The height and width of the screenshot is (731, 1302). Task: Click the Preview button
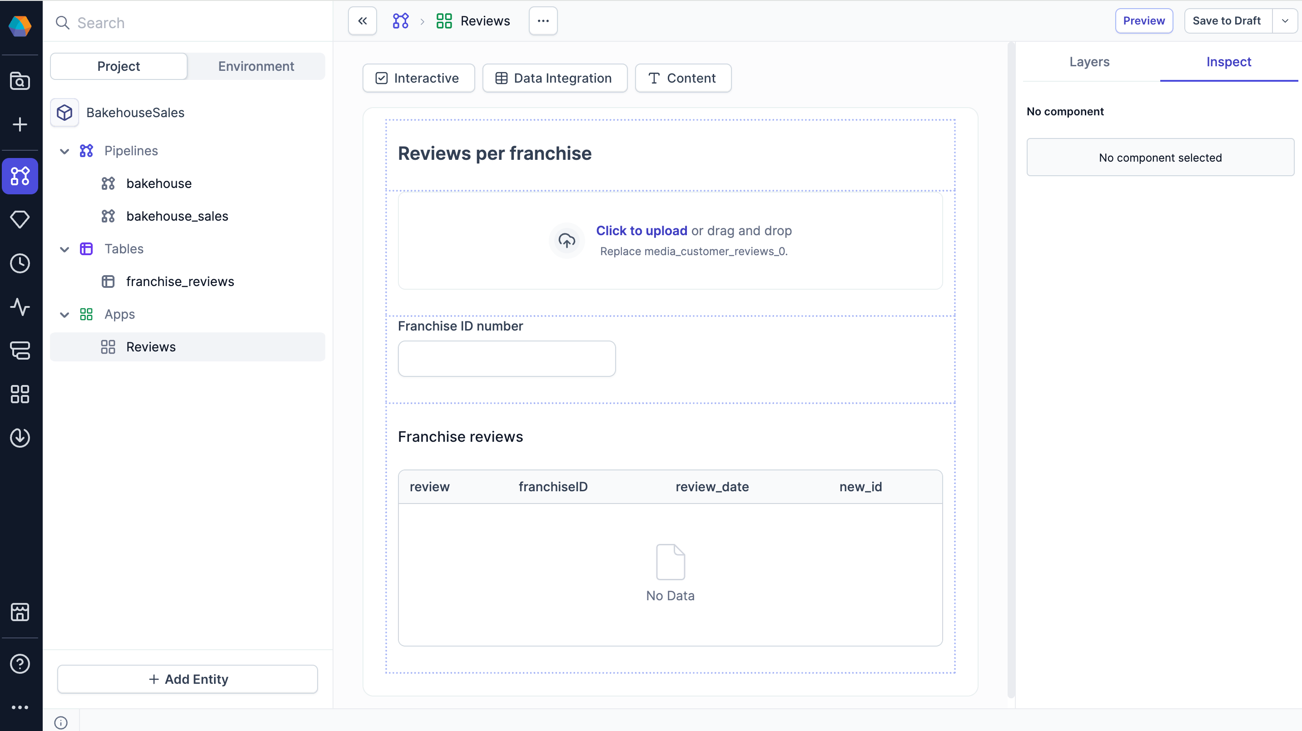point(1144,21)
